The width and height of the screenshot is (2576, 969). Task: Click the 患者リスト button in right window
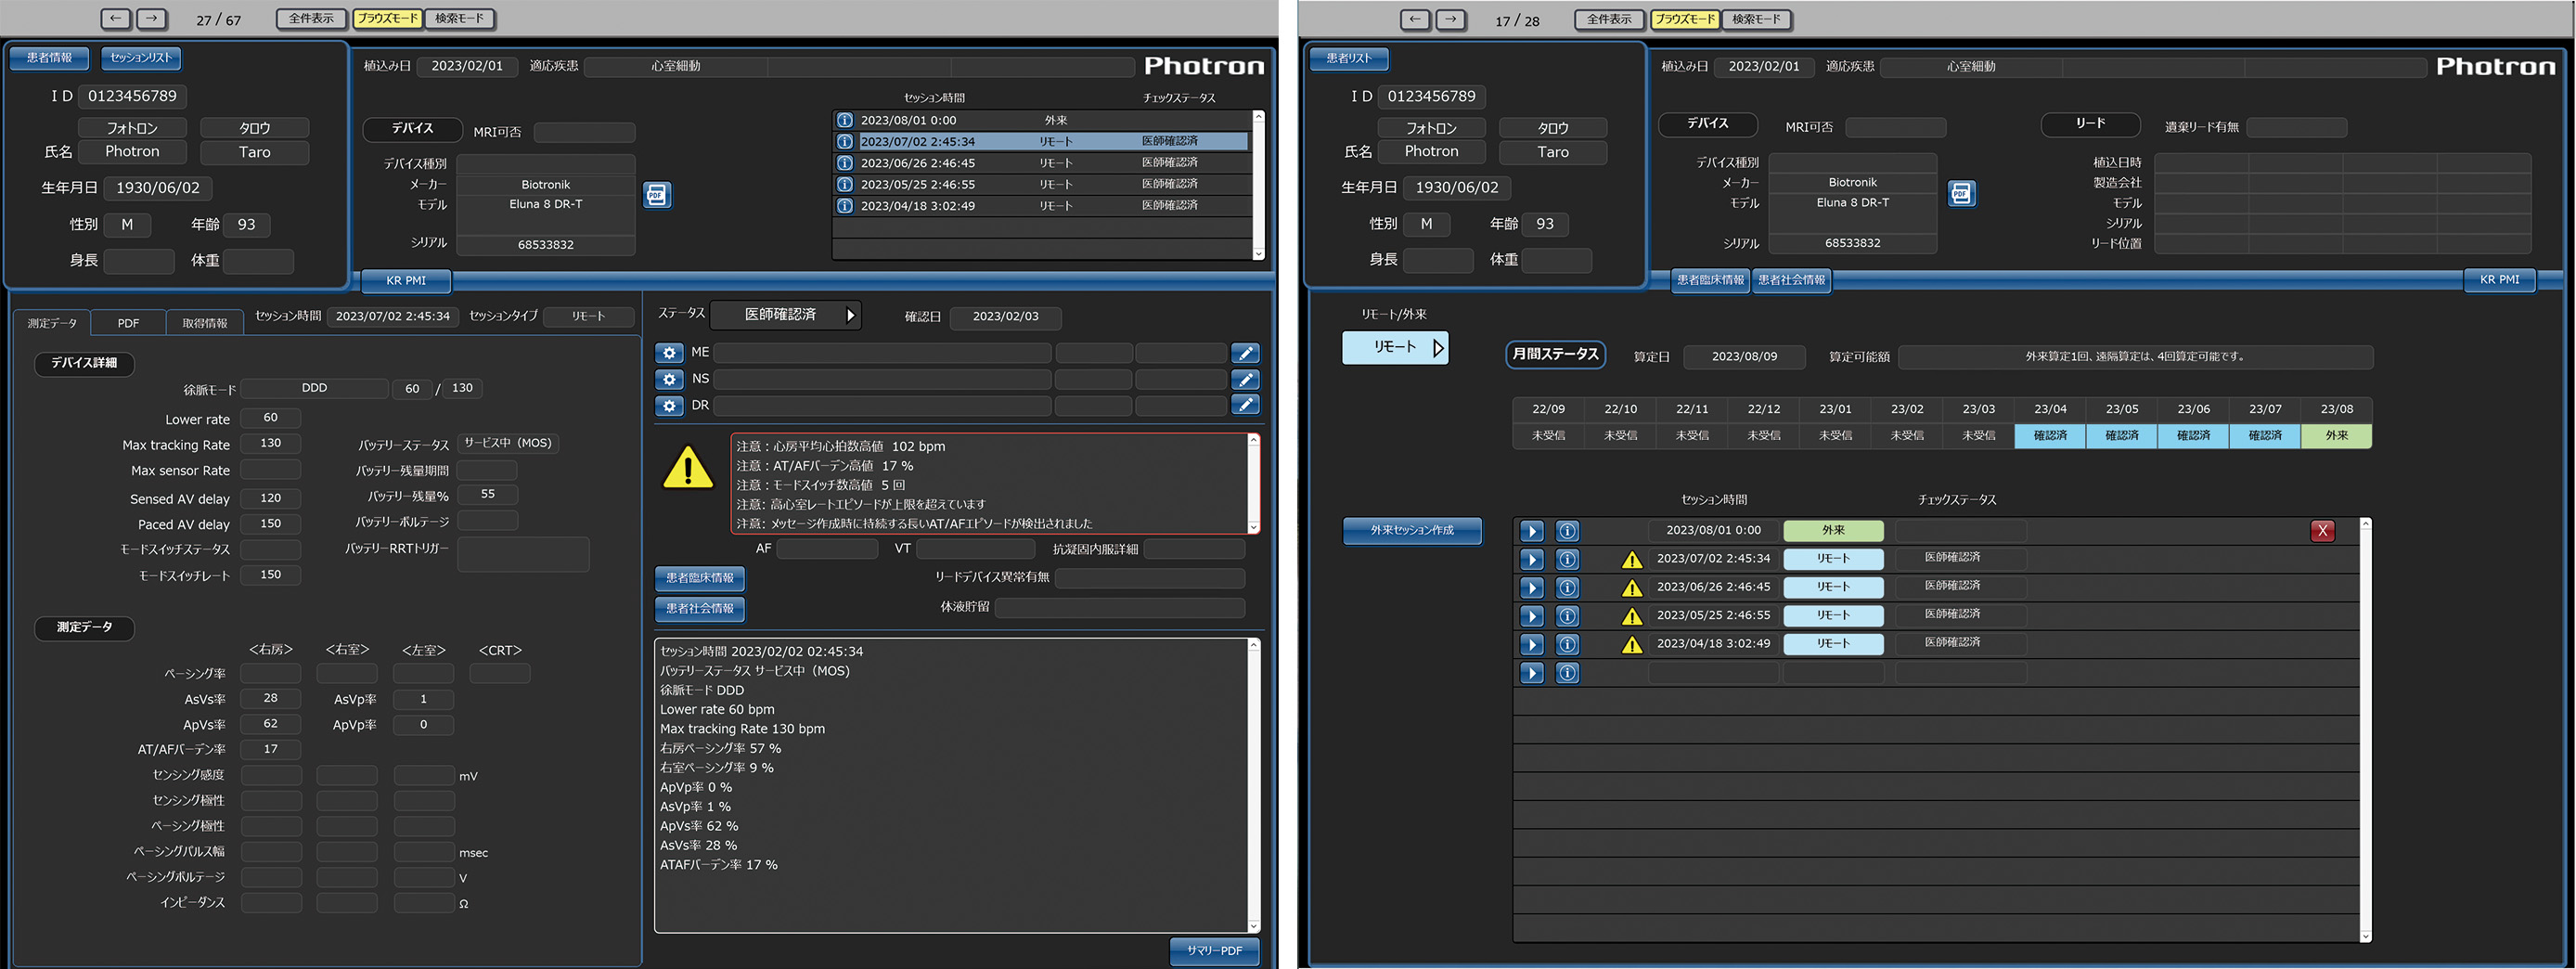(x=1349, y=59)
